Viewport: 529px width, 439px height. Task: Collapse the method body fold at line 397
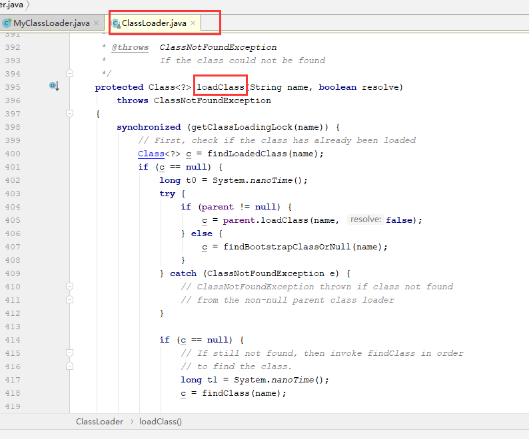tap(69, 114)
